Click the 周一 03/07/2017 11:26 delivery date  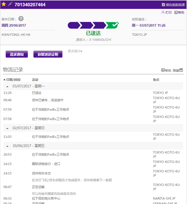tap(148, 25)
